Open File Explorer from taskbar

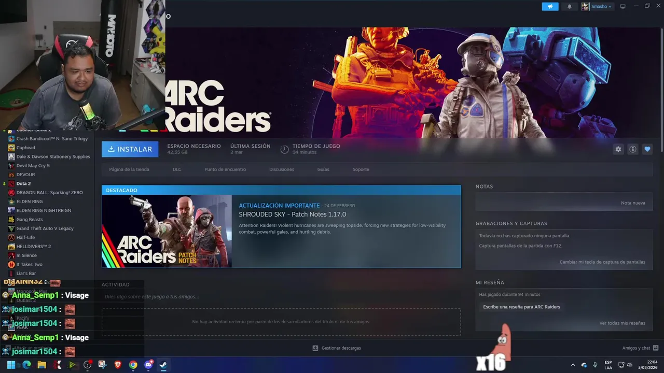point(41,365)
